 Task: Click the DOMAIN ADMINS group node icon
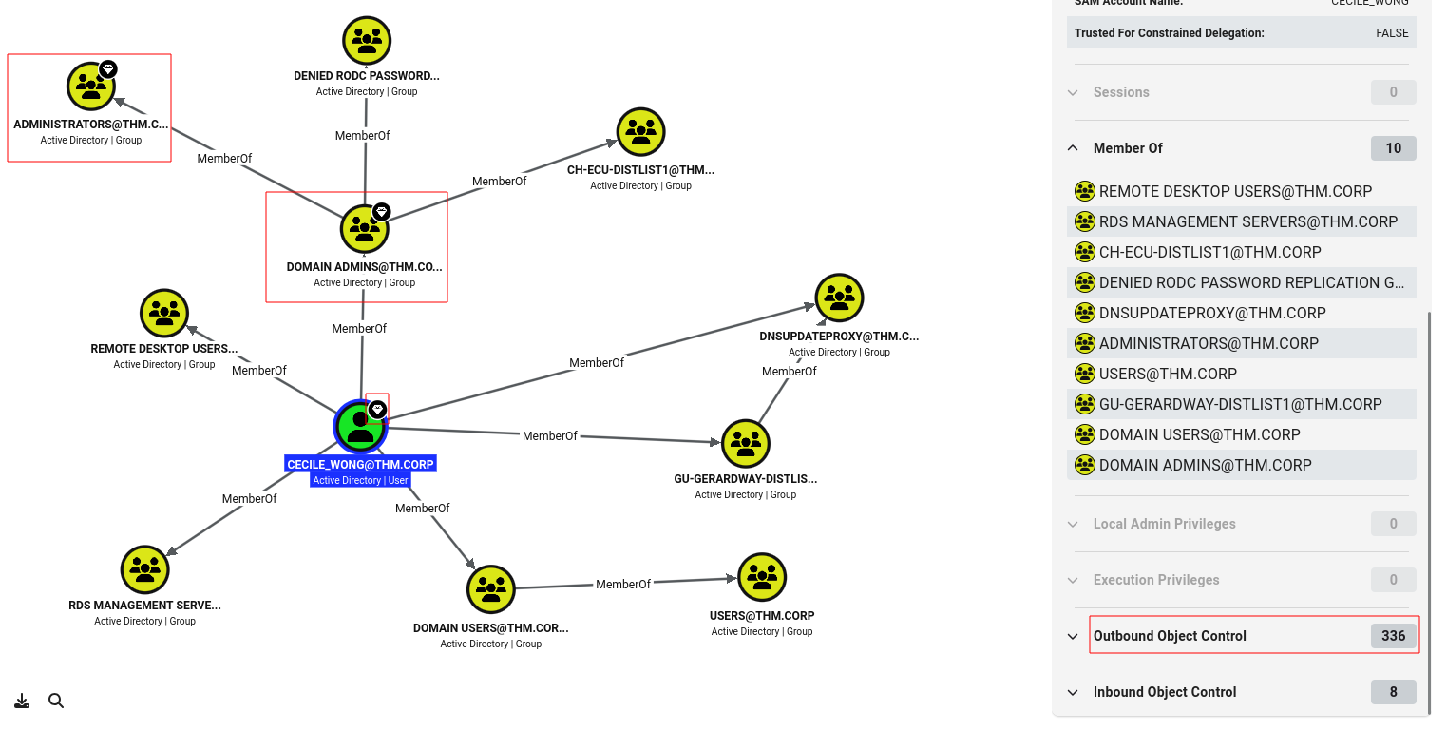coord(365,228)
